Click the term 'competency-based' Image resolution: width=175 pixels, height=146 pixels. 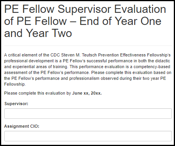pyautogui.click(x=152, y=67)
